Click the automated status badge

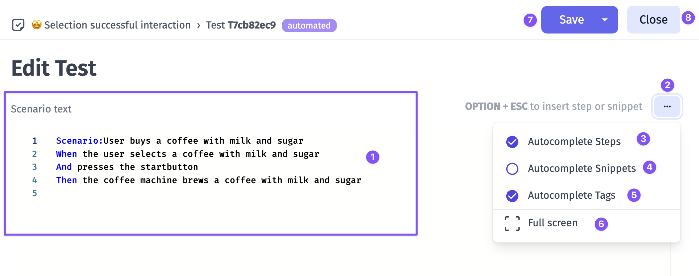[x=309, y=26]
